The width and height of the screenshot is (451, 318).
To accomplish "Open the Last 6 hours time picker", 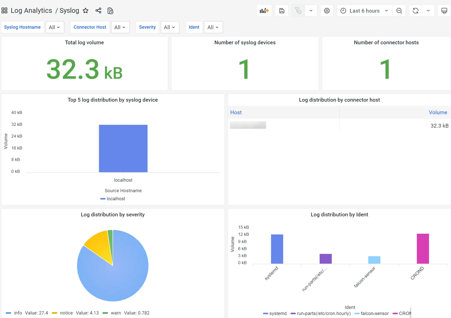I will 364,11.
